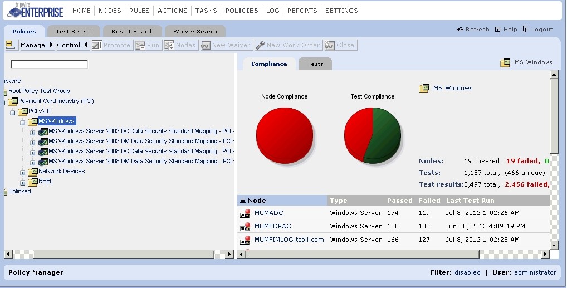The width and height of the screenshot is (567, 288).
Task: Click the Windows Server 2003 DC policy icon
Action: (x=43, y=131)
